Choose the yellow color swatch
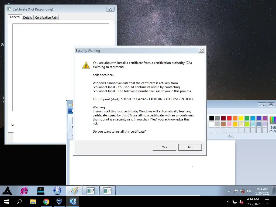 [x=241, y=118]
